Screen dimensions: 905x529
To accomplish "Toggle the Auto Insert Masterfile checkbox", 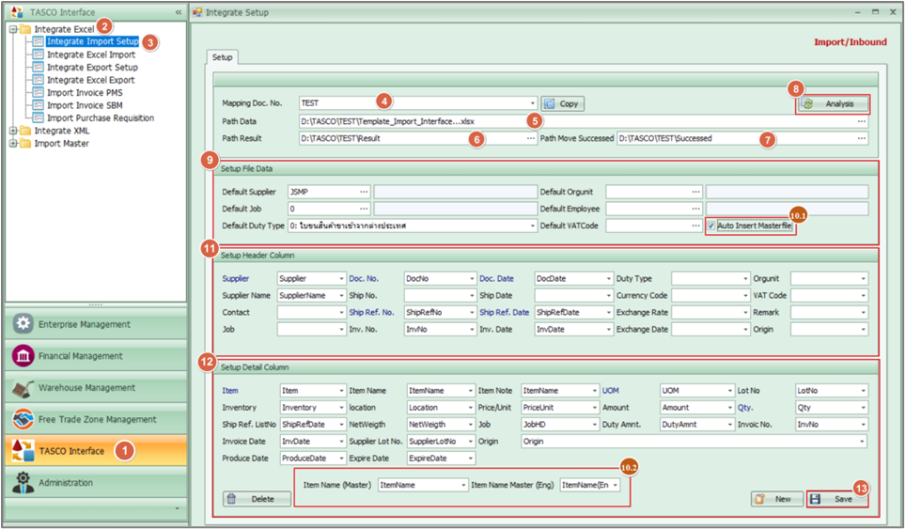I will click(711, 226).
